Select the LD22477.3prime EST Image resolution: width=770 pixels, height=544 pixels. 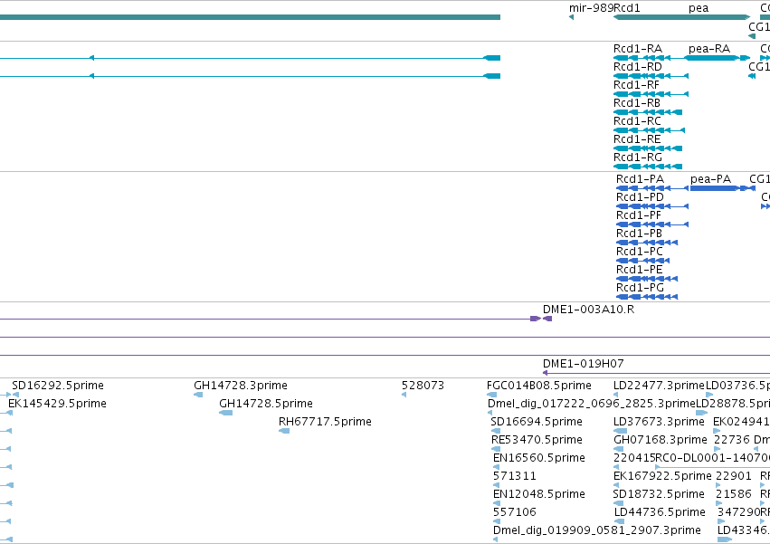click(616, 395)
